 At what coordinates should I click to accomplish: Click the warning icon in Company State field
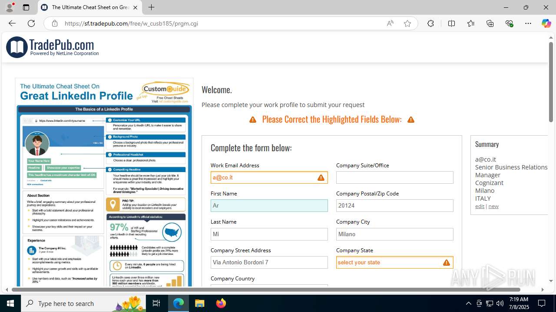click(x=446, y=262)
